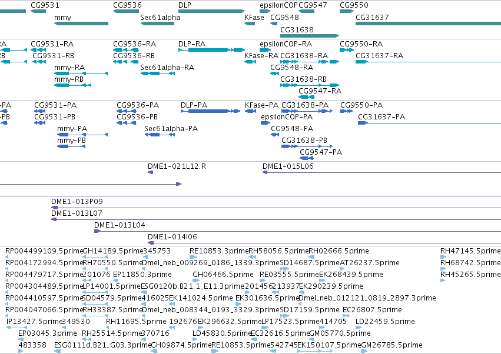Click the CG9531 gene label

45,5
